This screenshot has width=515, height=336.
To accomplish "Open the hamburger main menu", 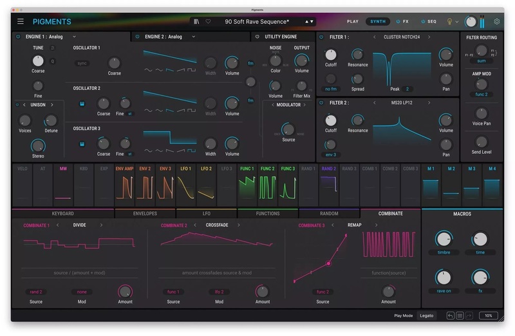I will point(21,21).
